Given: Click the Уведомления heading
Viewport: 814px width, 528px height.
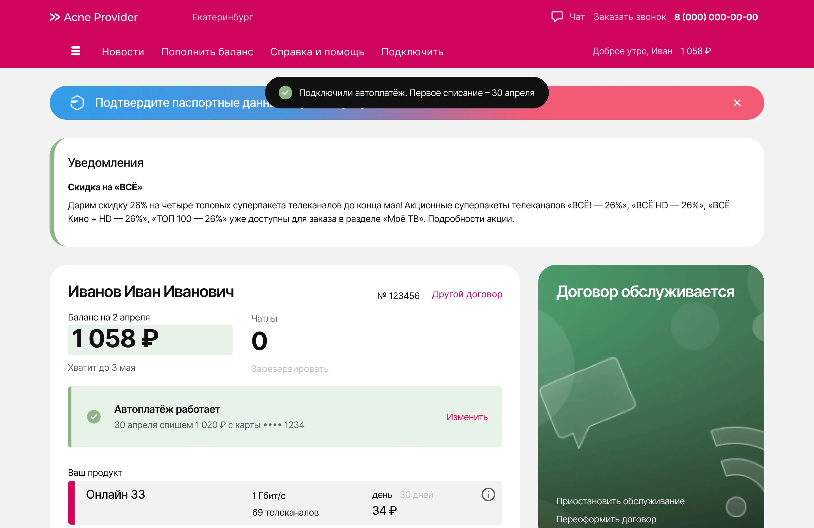Looking at the screenshot, I should pos(105,163).
